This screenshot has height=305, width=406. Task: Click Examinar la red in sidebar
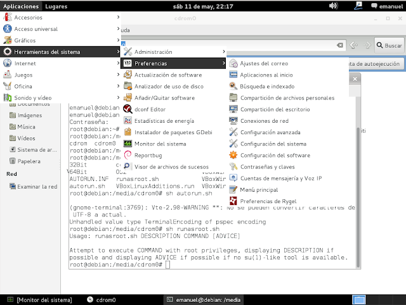point(33,186)
